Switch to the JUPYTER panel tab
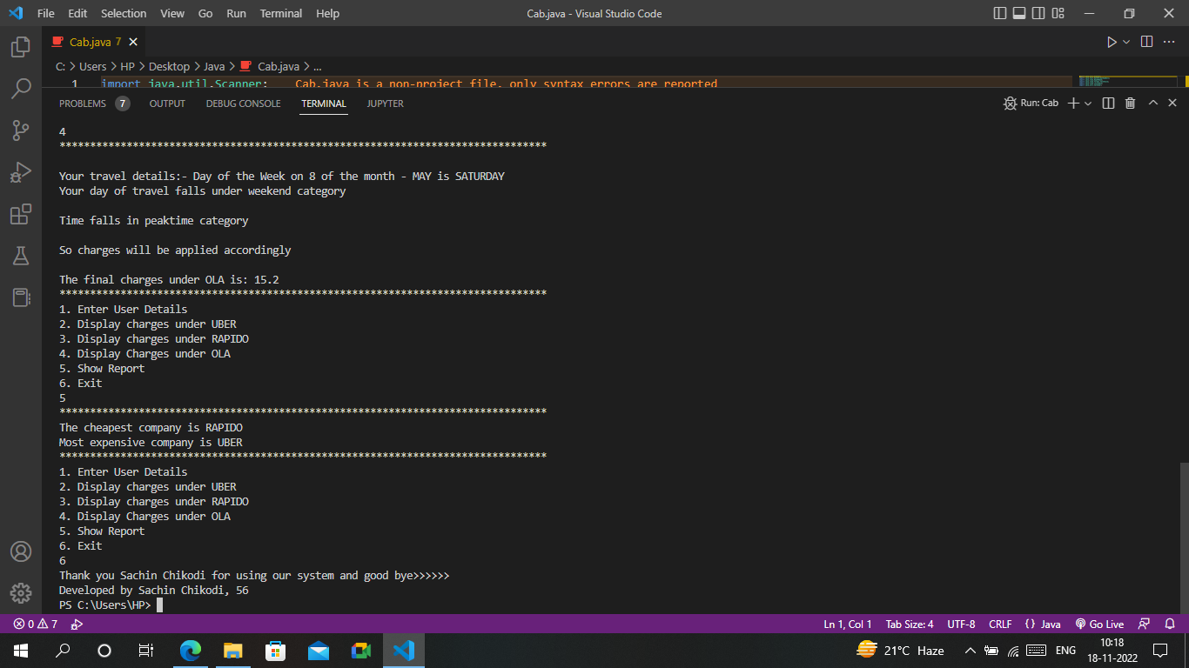The height and width of the screenshot is (668, 1189). (x=385, y=104)
